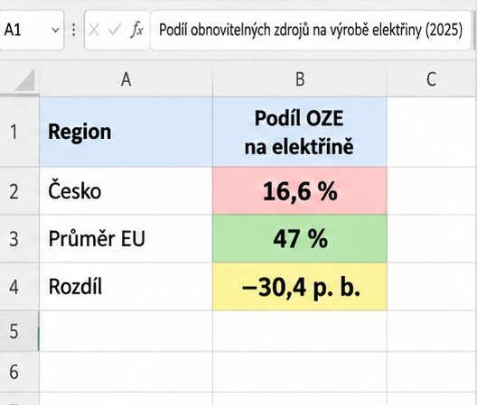The width and height of the screenshot is (477, 405).
Task: Click the Select All triangle corner
Action: click(x=25, y=80)
